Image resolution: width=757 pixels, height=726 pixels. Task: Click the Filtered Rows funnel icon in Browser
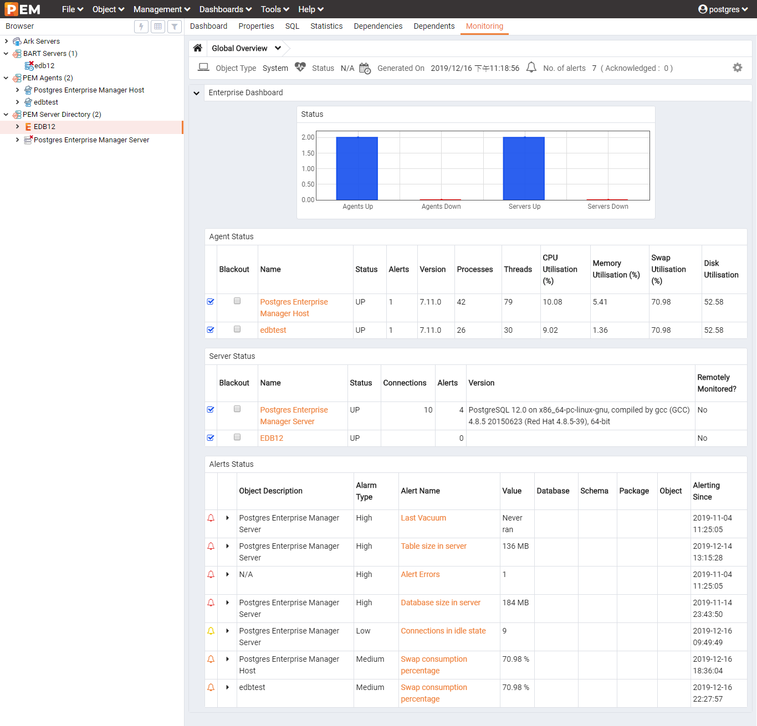pyautogui.click(x=175, y=27)
